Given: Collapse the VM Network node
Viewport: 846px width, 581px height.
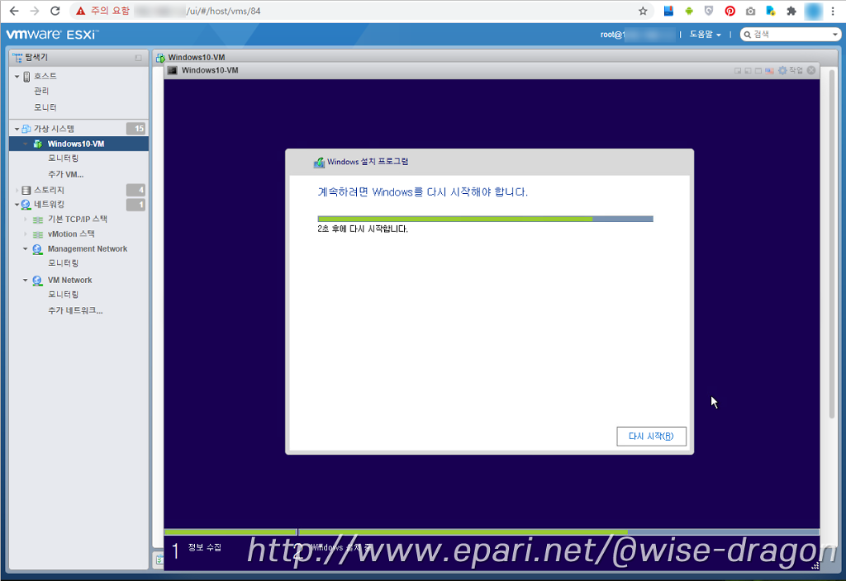Looking at the screenshot, I should click(x=26, y=281).
